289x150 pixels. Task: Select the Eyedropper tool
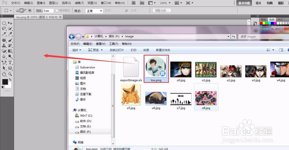(x=10, y=34)
